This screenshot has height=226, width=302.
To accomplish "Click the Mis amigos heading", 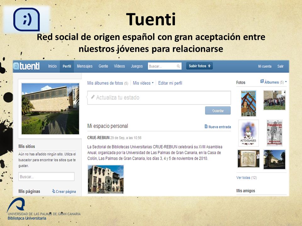I will click(246, 191).
